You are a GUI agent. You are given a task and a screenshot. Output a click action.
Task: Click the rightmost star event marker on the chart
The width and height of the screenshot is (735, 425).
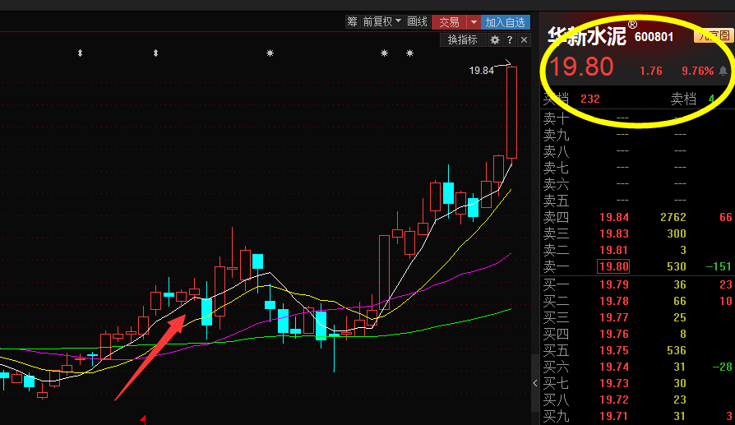pos(409,53)
